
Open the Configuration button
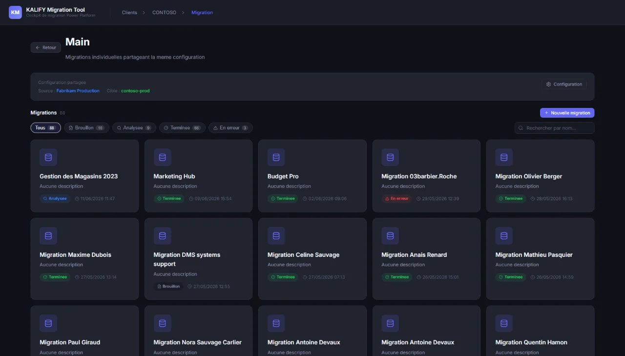click(x=564, y=84)
